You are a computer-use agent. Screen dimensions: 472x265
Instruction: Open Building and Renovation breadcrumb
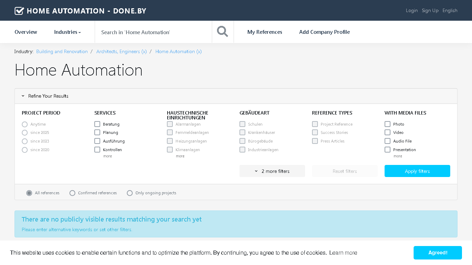[x=62, y=51]
